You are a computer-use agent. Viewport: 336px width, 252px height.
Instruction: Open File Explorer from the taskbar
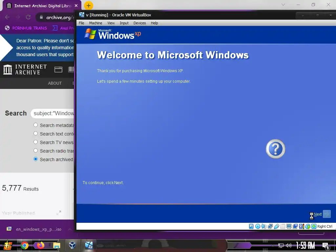(x=56, y=245)
